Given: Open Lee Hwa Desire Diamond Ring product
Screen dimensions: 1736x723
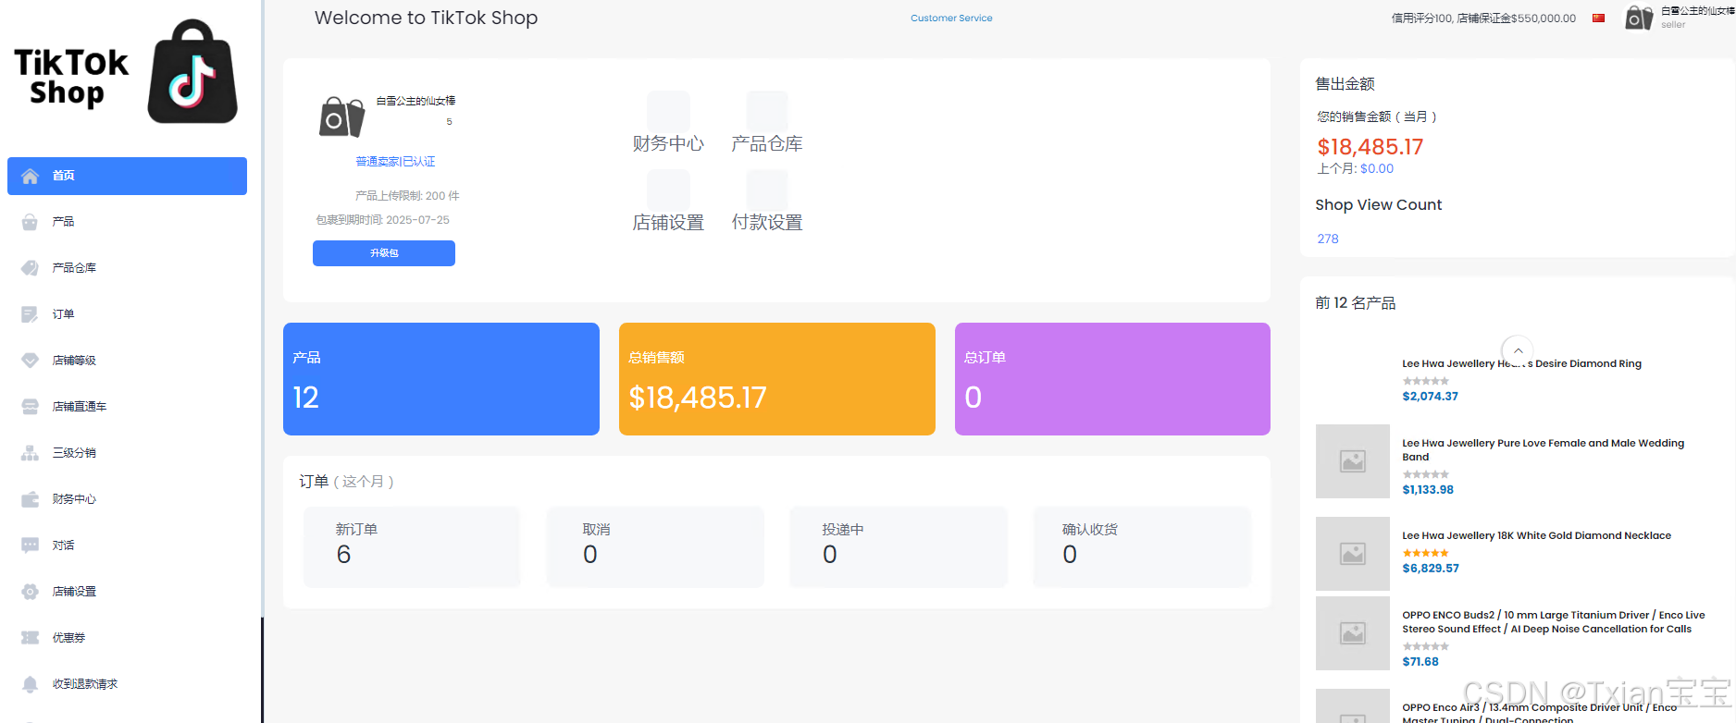Looking at the screenshot, I should tap(1521, 364).
